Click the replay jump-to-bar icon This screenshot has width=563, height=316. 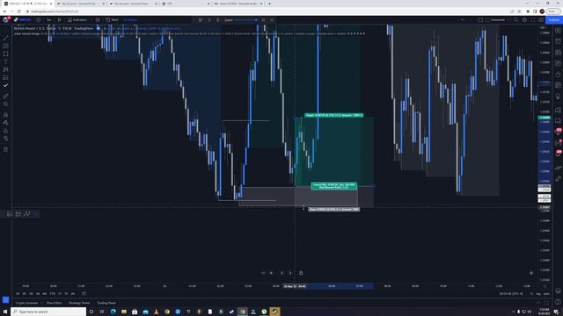point(201,20)
